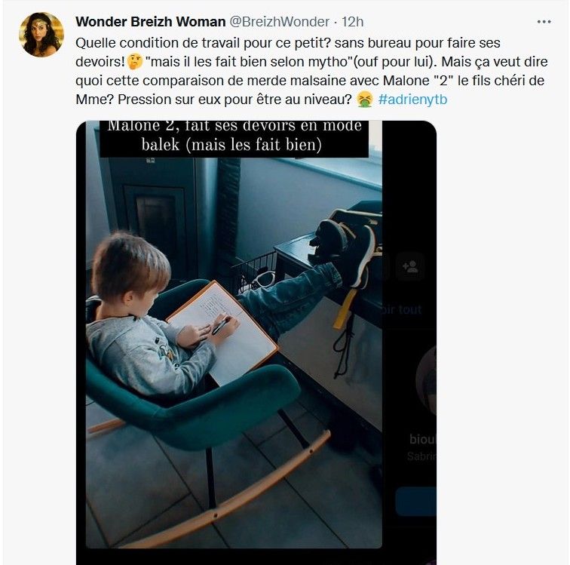The width and height of the screenshot is (570, 565).
Task: Open the Wonder Breizh Woman display name
Action: click(150, 22)
